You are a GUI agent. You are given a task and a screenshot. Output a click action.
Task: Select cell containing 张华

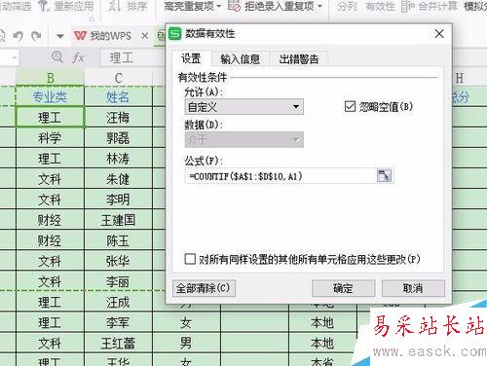tap(118, 261)
